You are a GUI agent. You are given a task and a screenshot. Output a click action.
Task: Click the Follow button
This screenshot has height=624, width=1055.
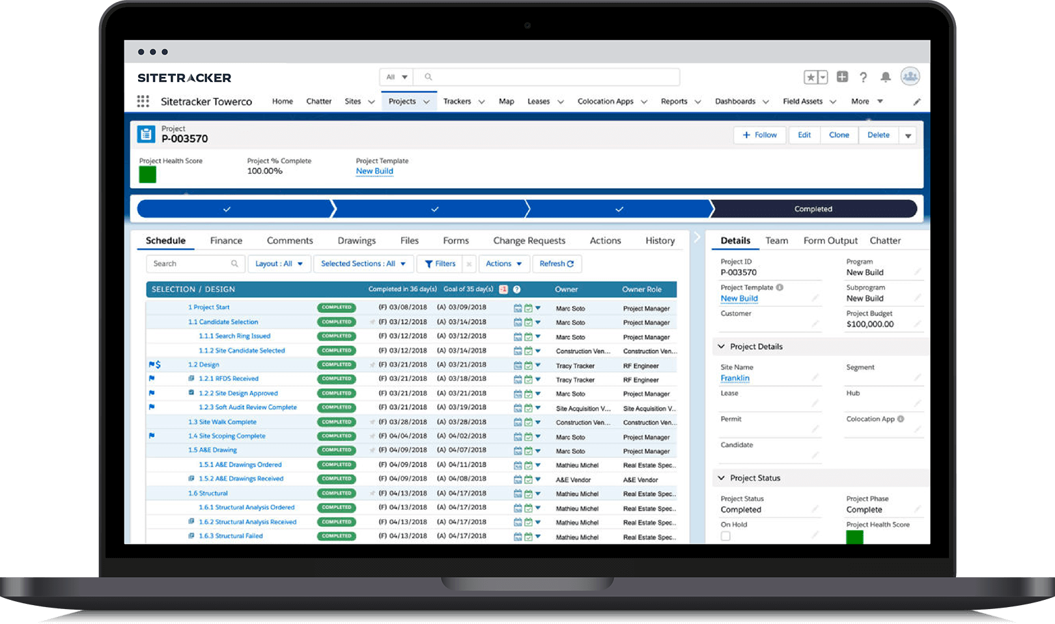[759, 135]
